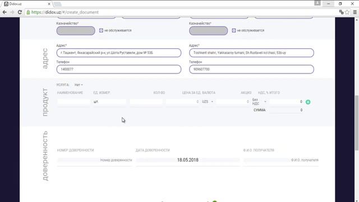Click the Сумма total field
This screenshot has height=202, width=359.
pos(286,110)
